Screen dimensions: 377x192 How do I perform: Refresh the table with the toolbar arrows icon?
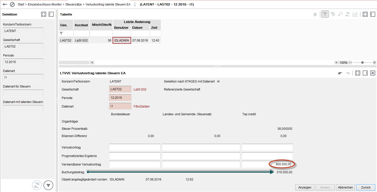[348, 14]
